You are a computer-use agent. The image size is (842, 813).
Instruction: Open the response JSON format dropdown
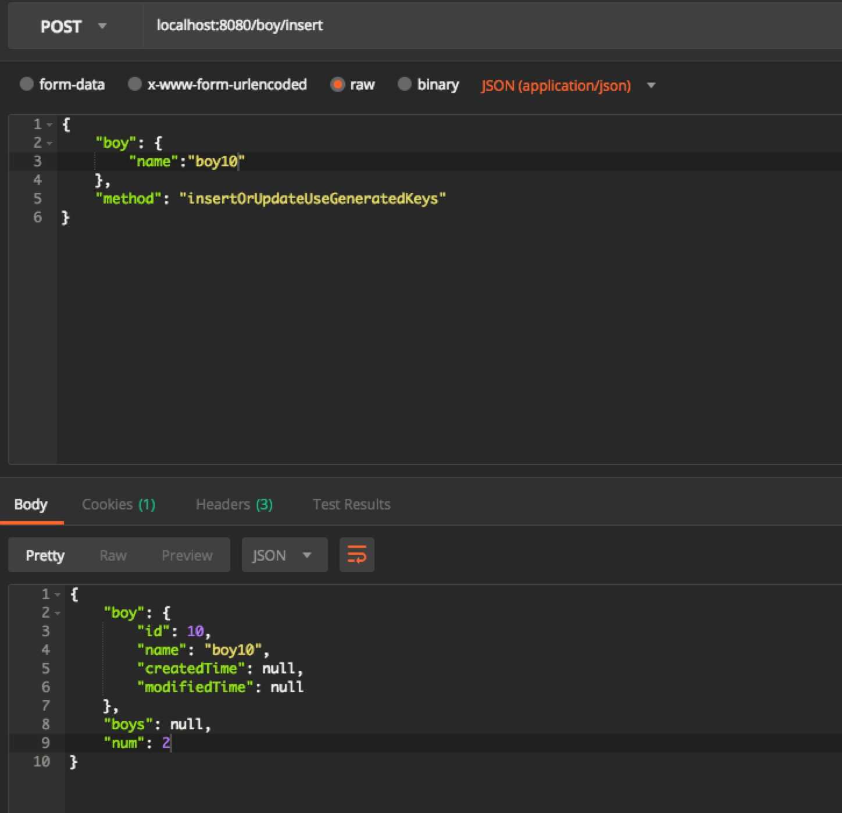(284, 555)
